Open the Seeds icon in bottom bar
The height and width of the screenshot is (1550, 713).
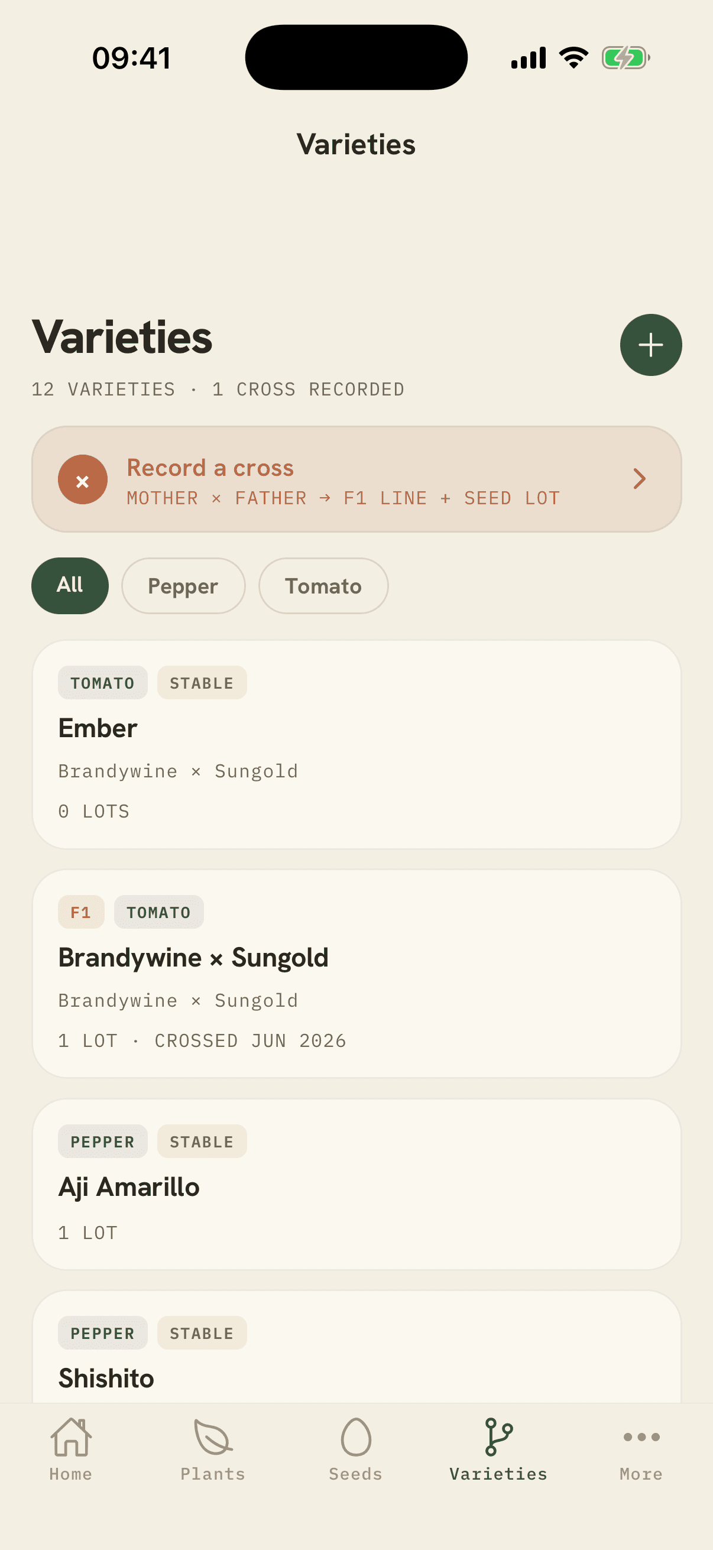pyautogui.click(x=355, y=1437)
